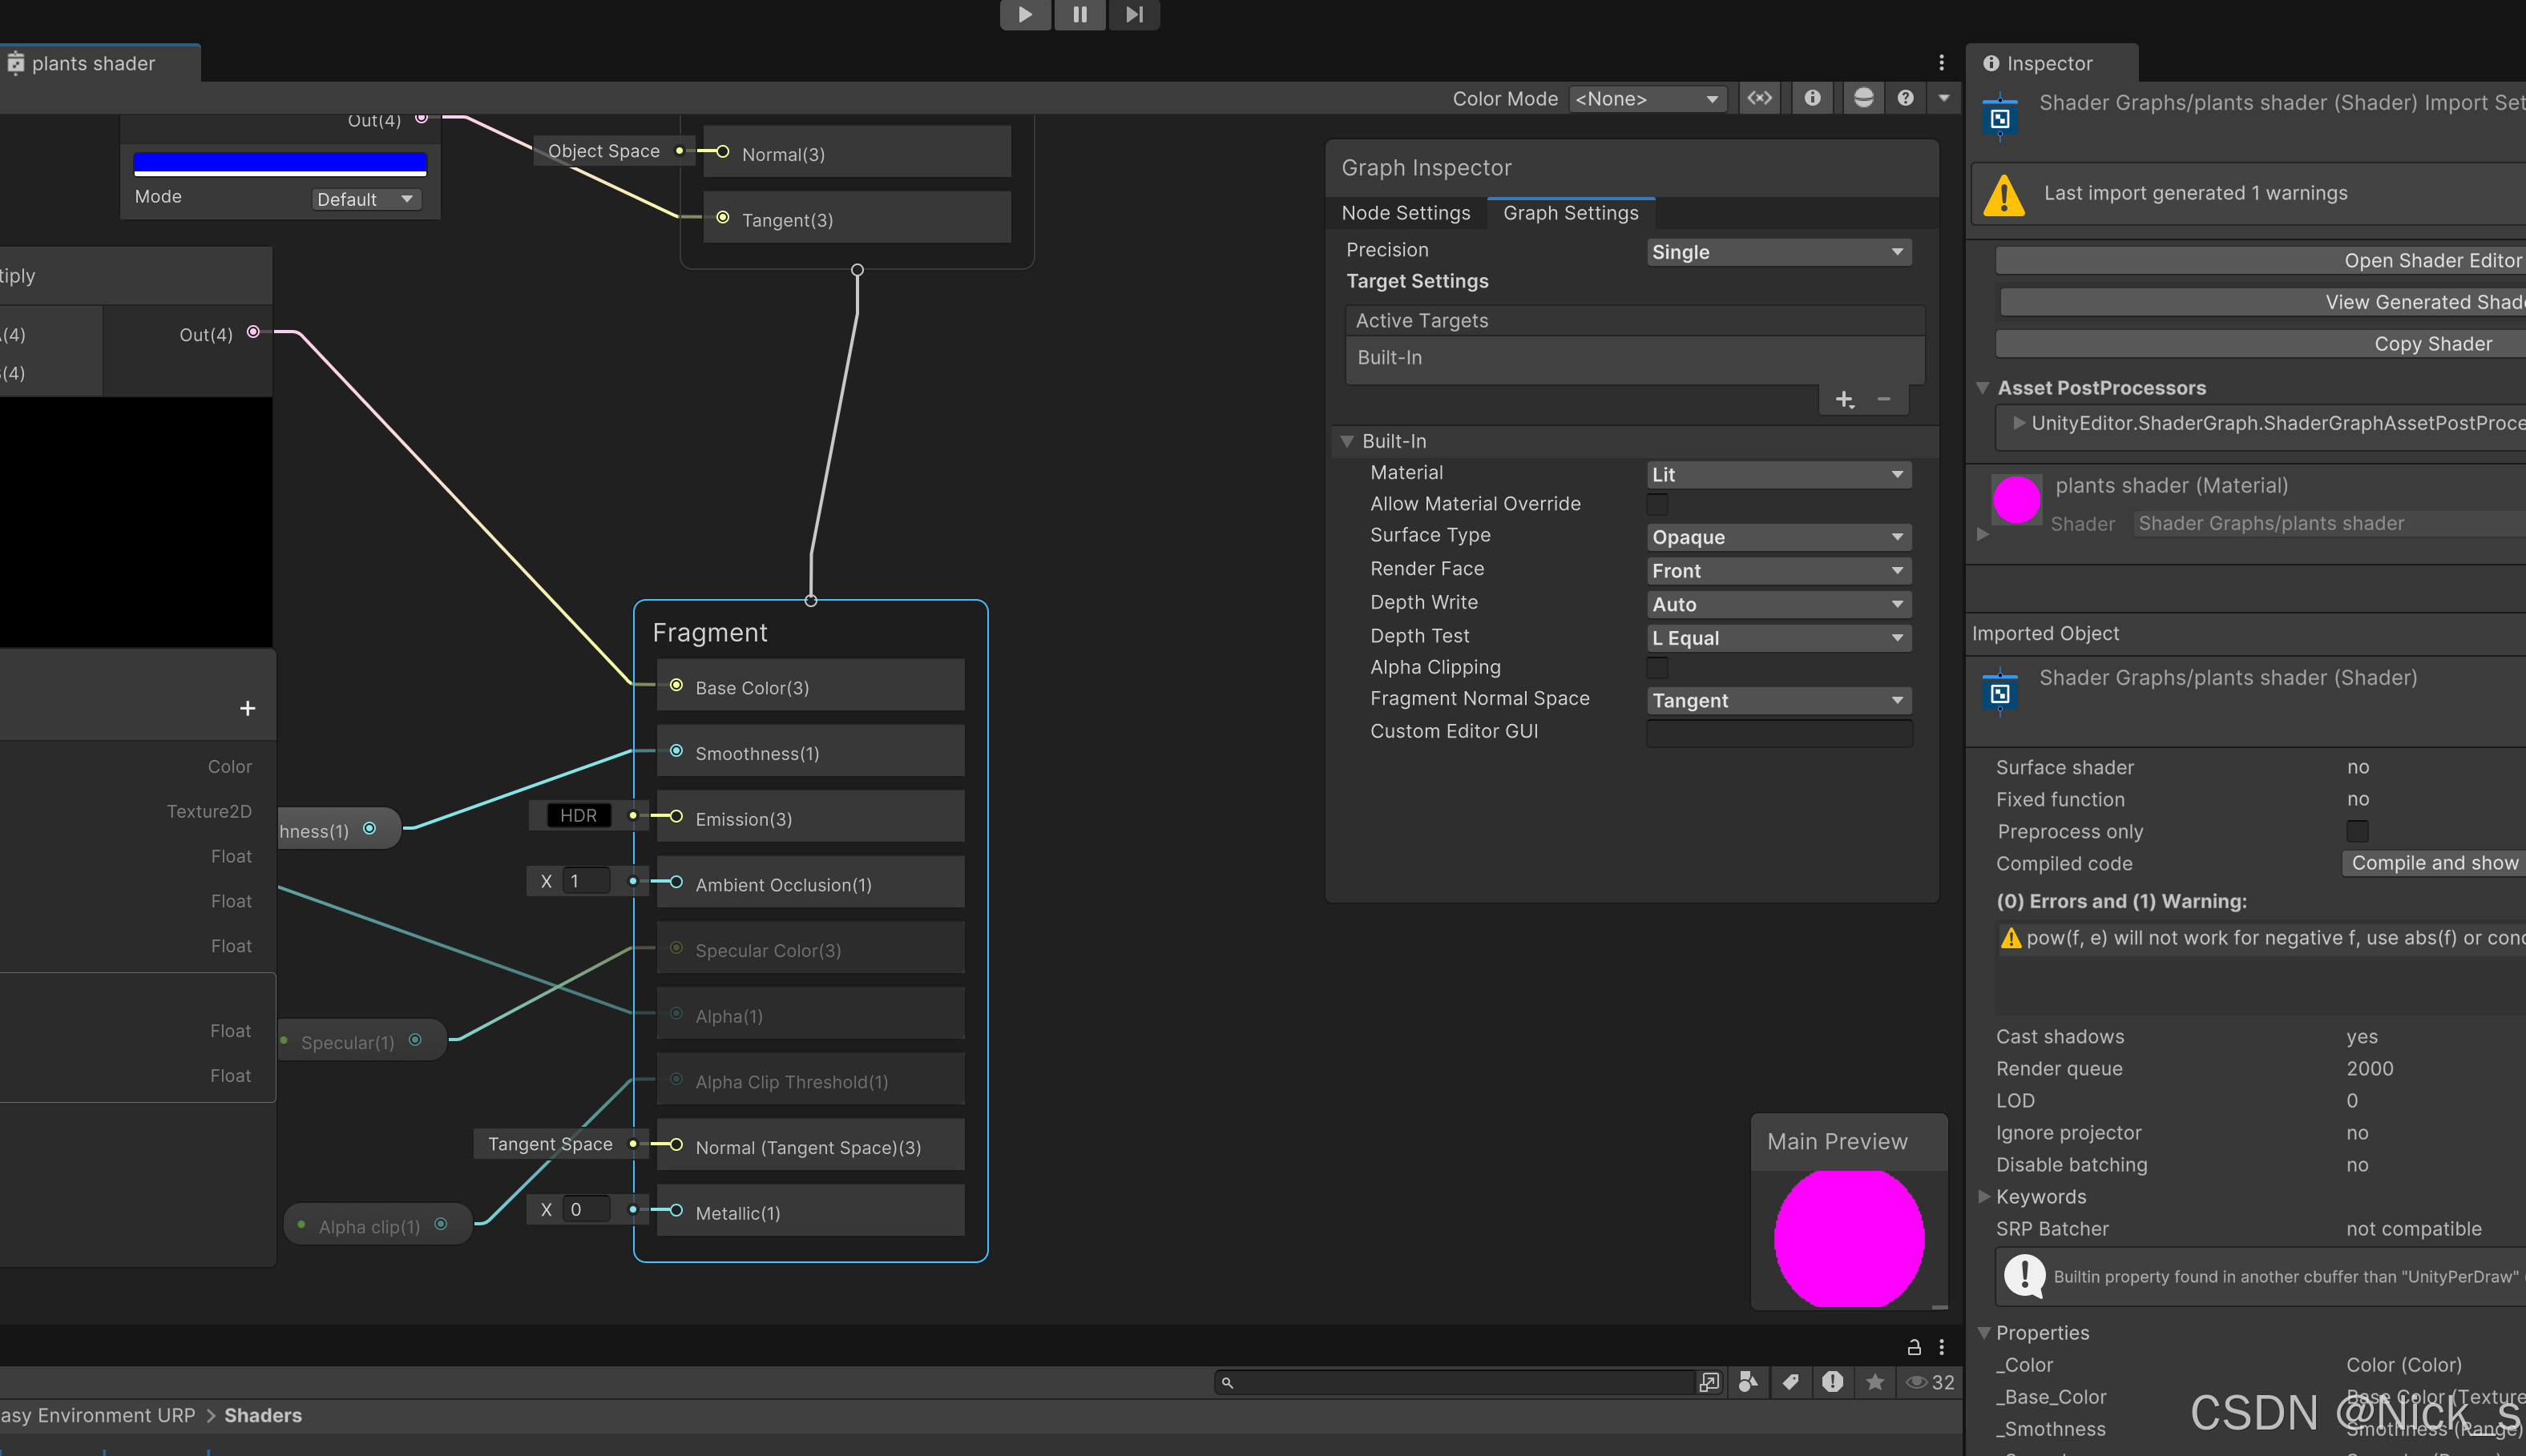
Task: Open the Surface Type dropdown
Action: (1777, 537)
